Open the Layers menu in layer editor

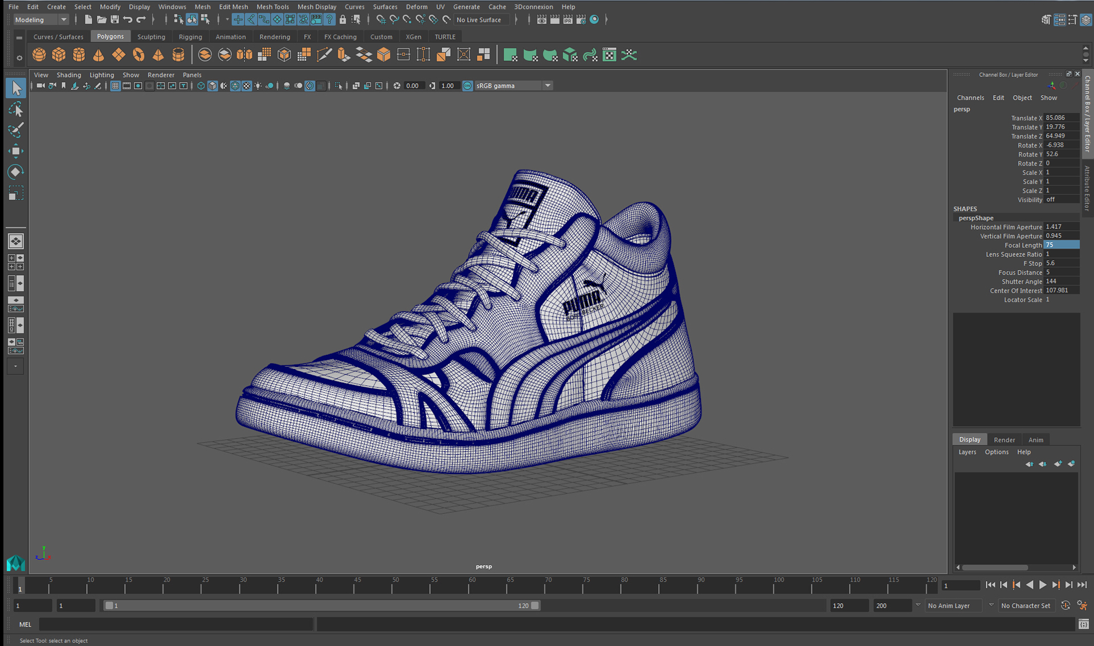point(967,452)
